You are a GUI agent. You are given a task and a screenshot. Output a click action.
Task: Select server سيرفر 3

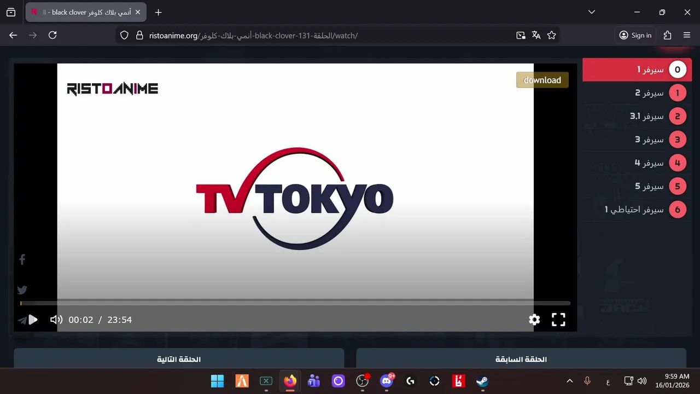[637, 140]
